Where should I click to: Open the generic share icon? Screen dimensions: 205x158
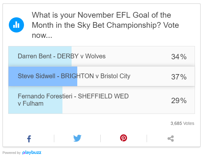pos(171,138)
